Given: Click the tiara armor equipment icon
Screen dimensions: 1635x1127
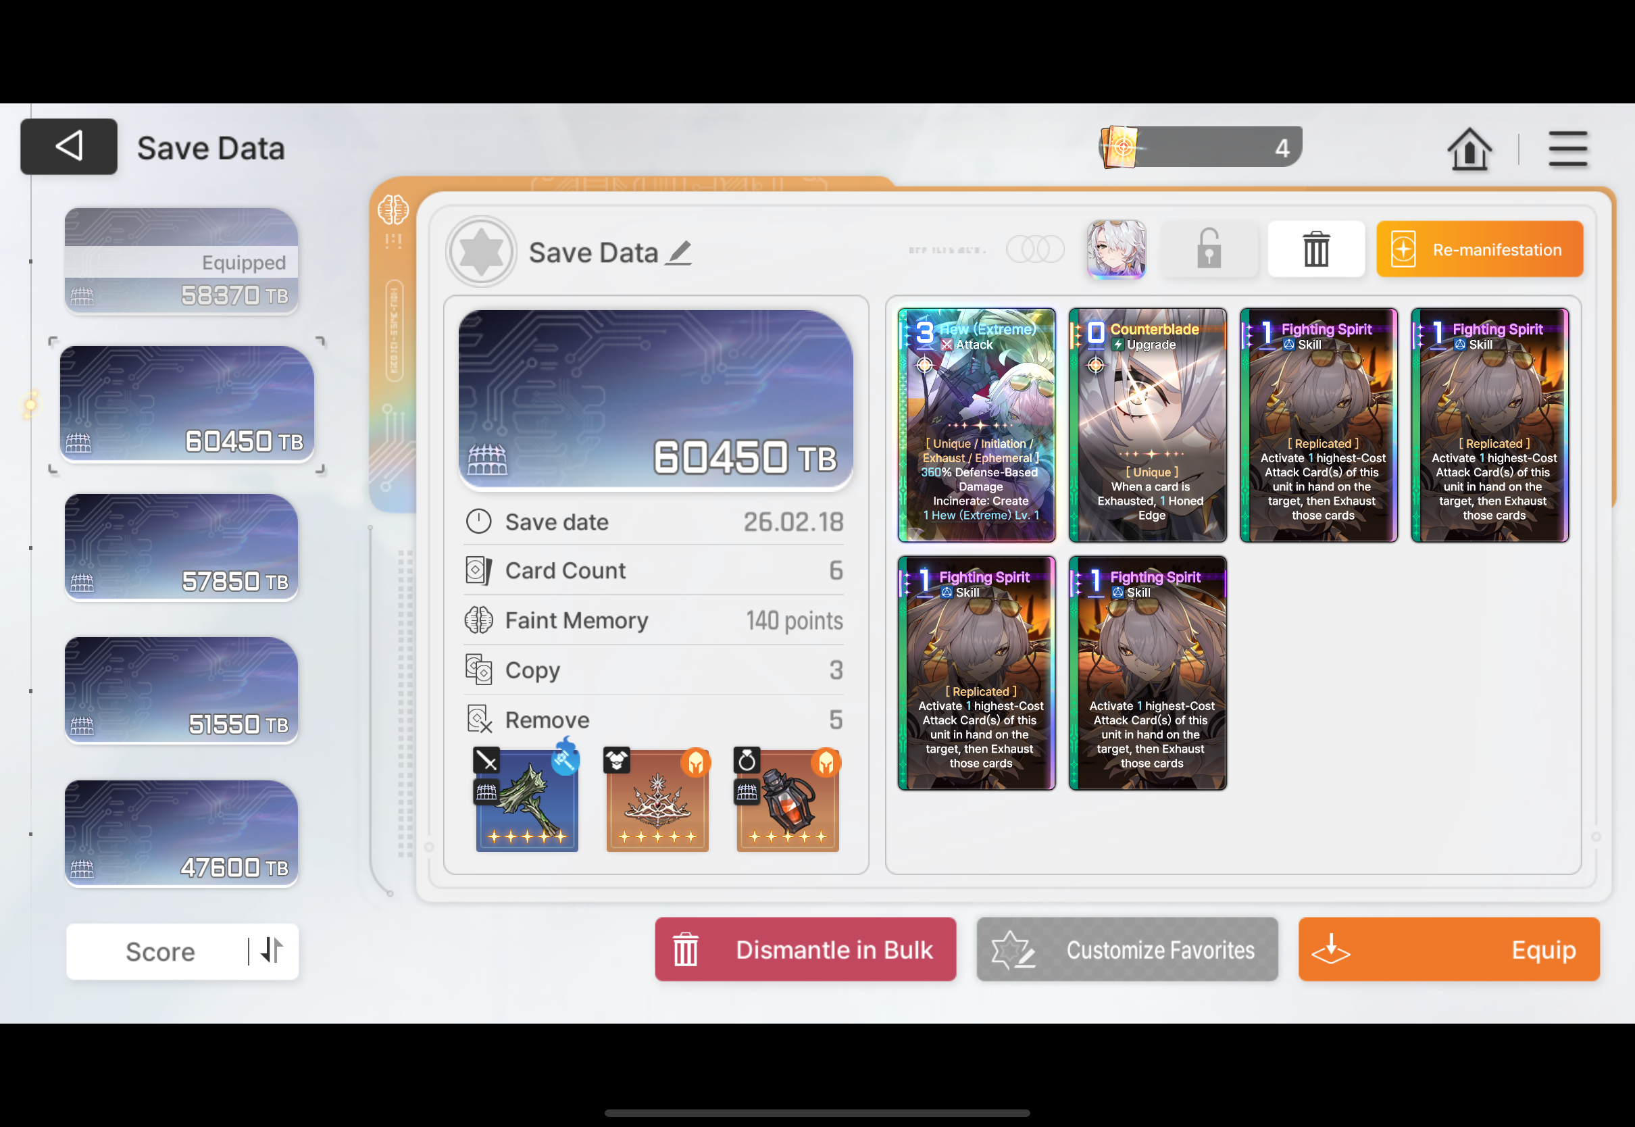Looking at the screenshot, I should point(657,800).
